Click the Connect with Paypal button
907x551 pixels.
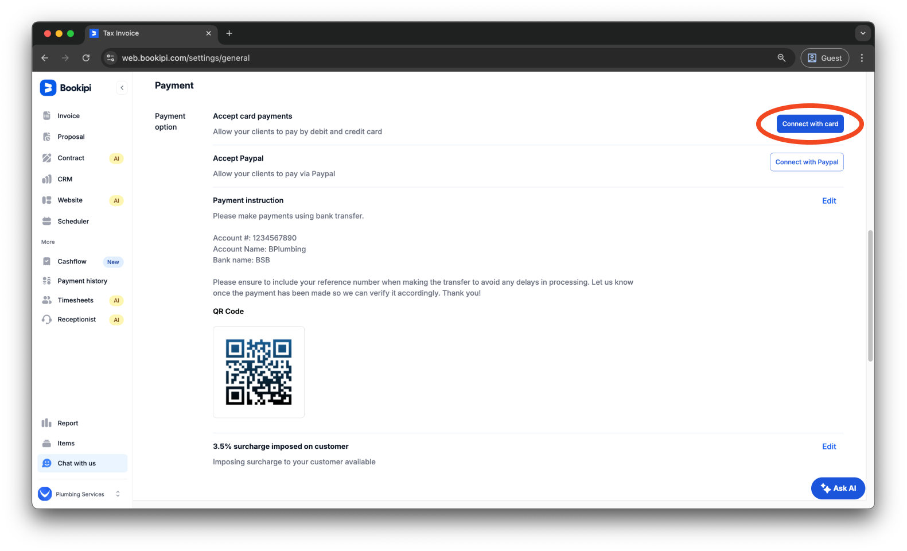(807, 162)
